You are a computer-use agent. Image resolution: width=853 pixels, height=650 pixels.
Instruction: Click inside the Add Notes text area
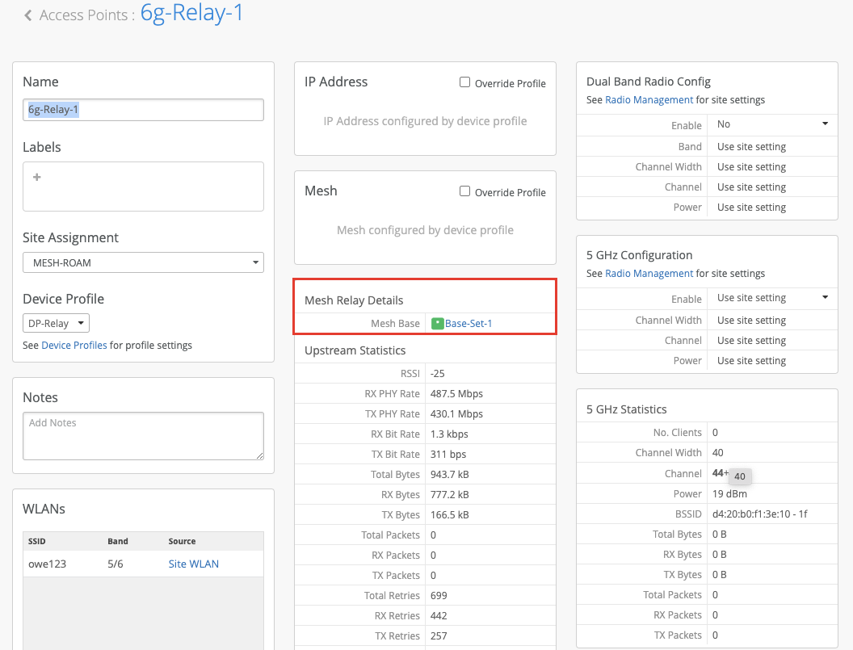[x=143, y=436]
